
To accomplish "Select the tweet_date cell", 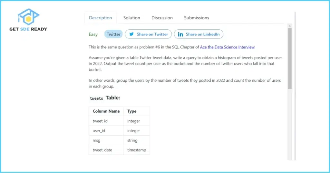I will click(x=106, y=150).
